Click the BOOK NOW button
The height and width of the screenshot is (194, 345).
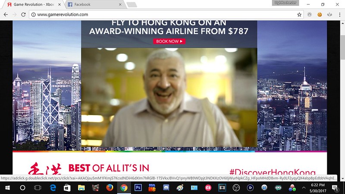click(169, 41)
